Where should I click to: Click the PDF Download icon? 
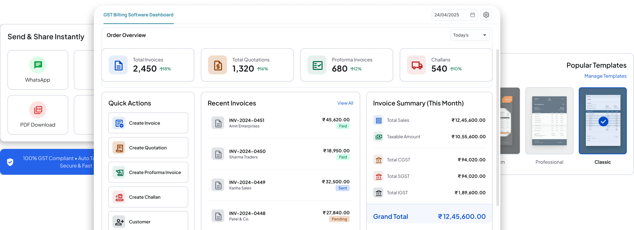tap(38, 110)
